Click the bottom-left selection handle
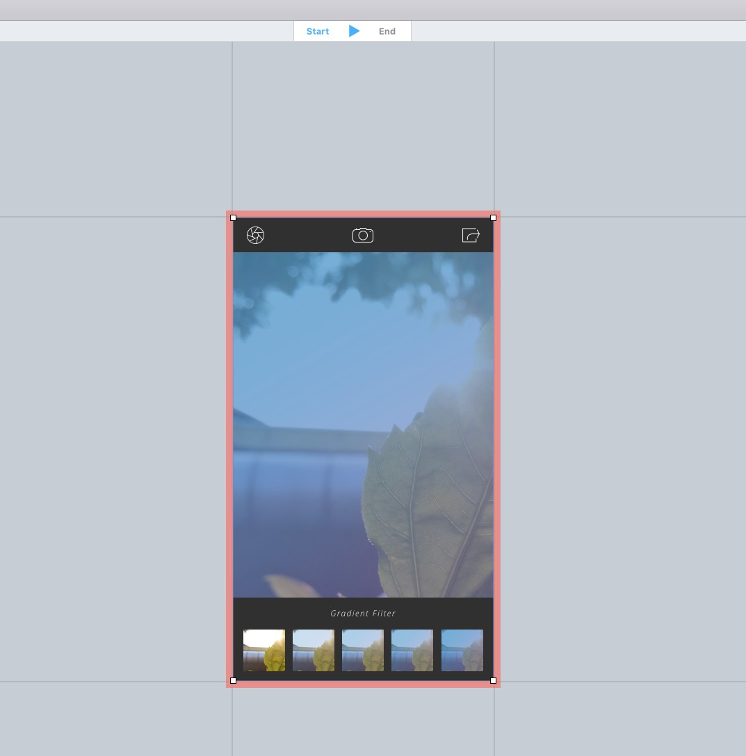Image resolution: width=746 pixels, height=756 pixels. point(233,680)
